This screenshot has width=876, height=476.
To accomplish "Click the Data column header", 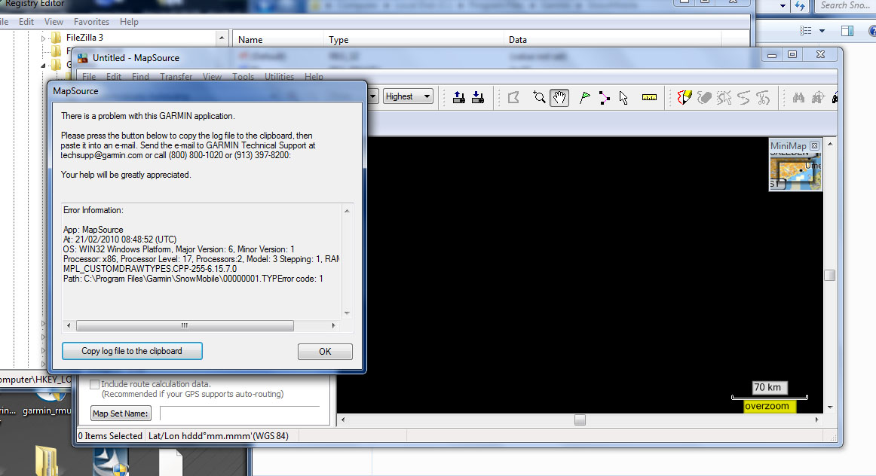I will (x=612, y=40).
